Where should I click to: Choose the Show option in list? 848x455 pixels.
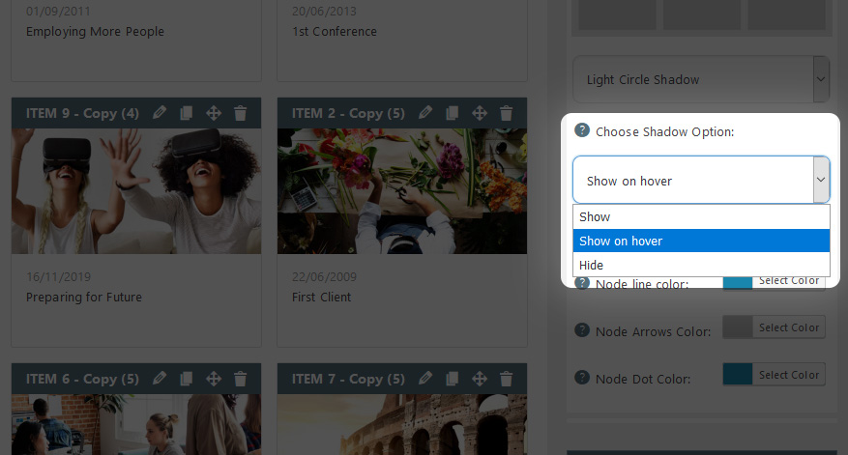(701, 217)
